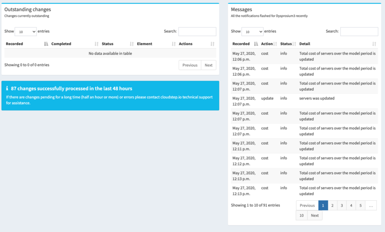
Task: Click the Completed header in Outstanding changes
Action: [x=61, y=44]
